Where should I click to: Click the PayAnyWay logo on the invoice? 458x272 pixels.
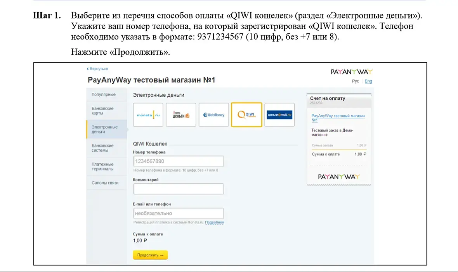point(339,177)
